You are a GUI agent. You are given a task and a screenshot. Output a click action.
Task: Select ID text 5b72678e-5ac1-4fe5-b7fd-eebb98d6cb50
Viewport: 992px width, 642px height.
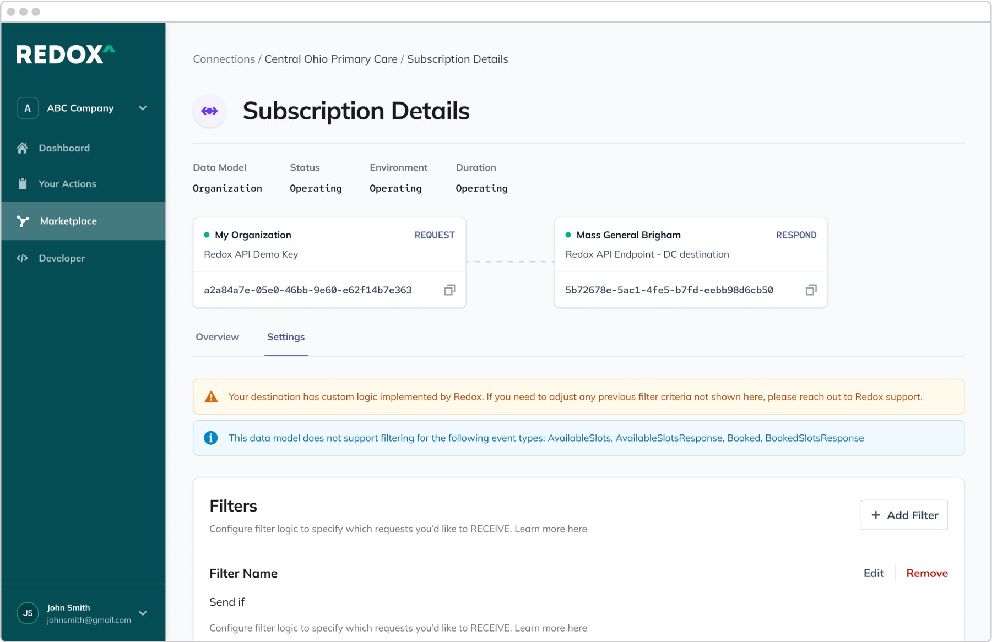coord(669,290)
